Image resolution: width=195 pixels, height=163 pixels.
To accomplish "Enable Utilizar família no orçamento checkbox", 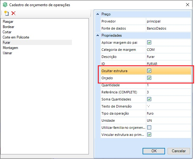I will tap(149, 128).
